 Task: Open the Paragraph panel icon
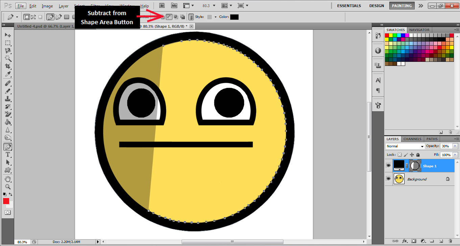pyautogui.click(x=378, y=91)
